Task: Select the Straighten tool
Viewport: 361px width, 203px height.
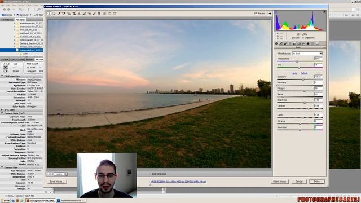Action: [79, 14]
